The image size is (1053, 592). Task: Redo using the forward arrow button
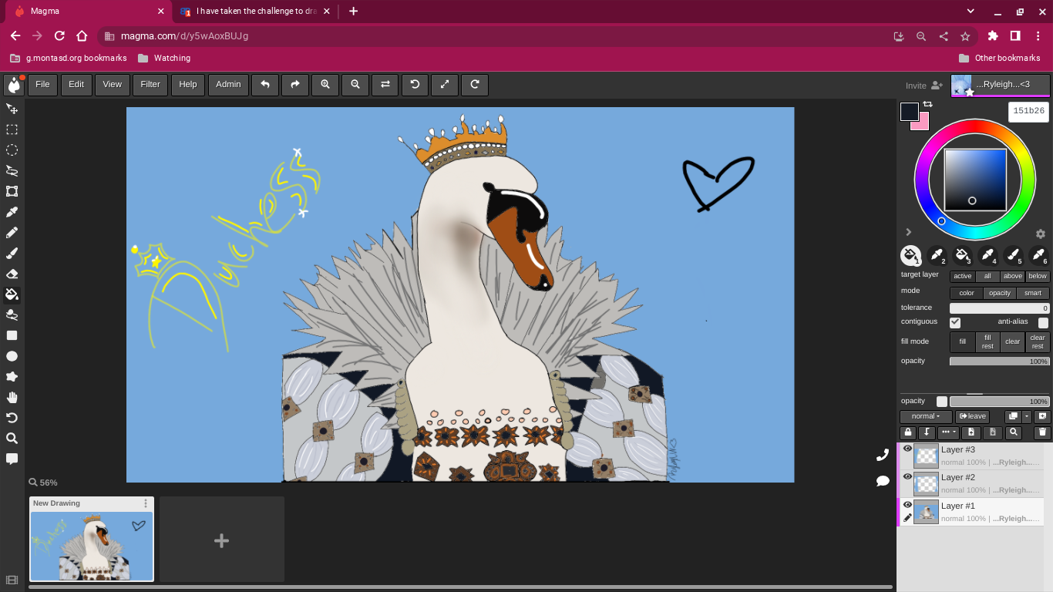coord(294,85)
